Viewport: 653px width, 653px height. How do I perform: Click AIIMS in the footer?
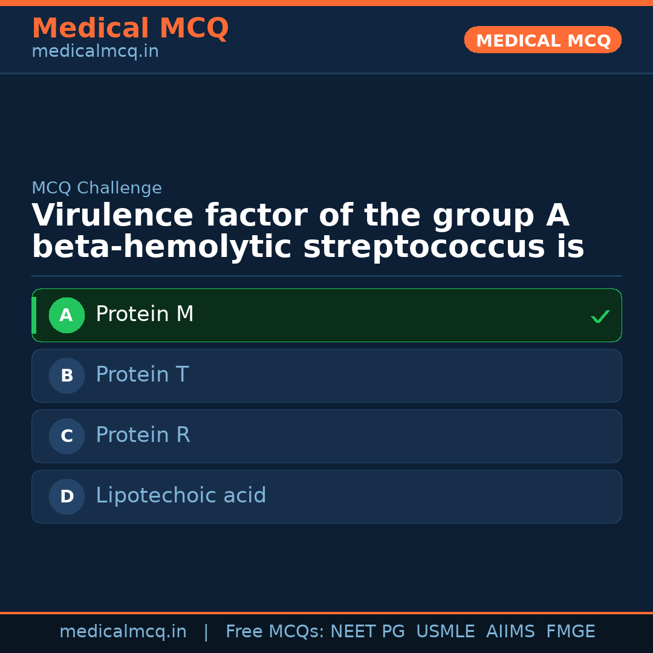(510, 632)
